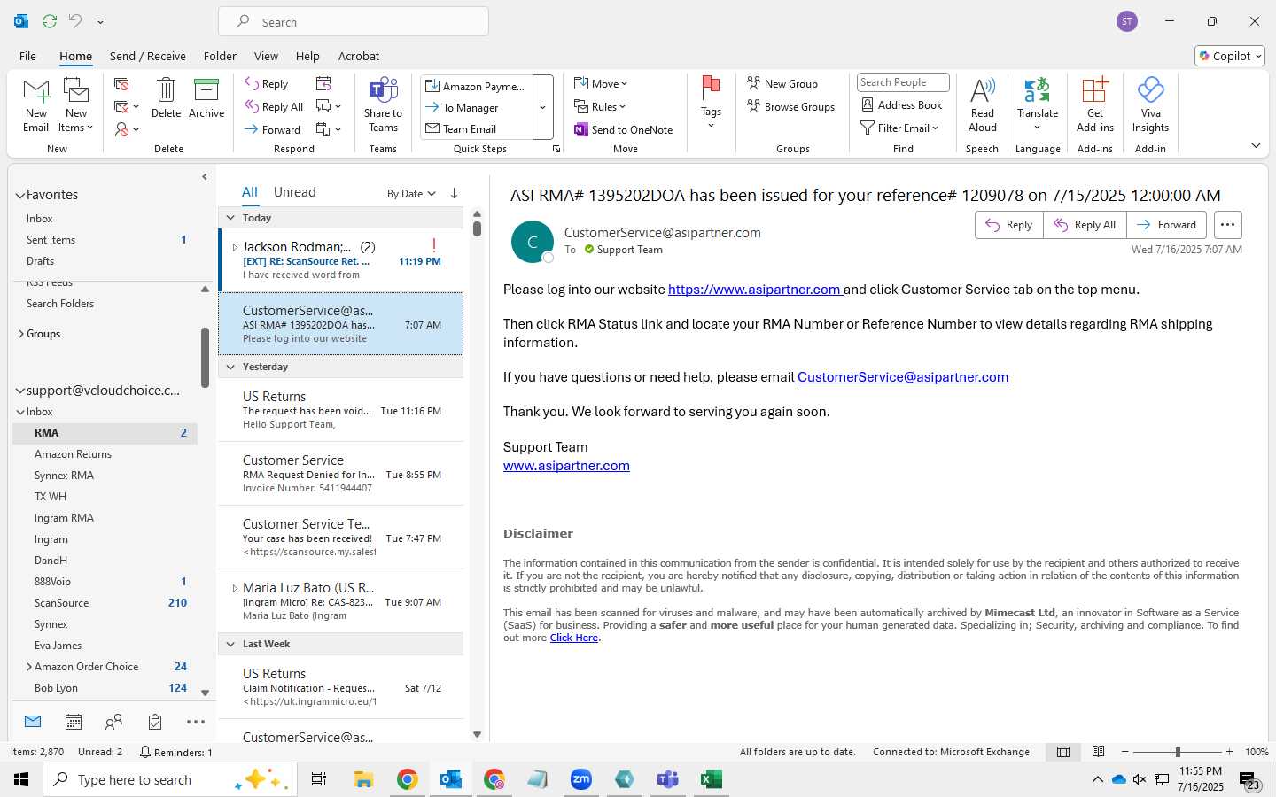This screenshot has height=797, width=1276.
Task: Send message to OneNote
Action: click(x=624, y=129)
